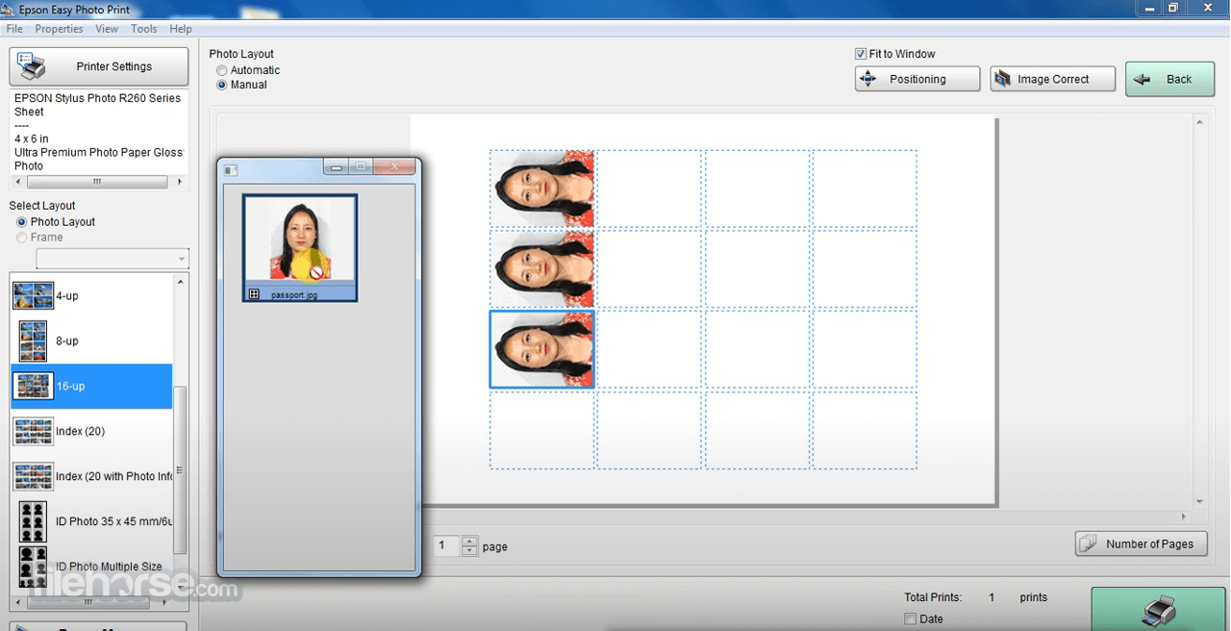Restore down the main Epson window
The width and height of the screenshot is (1231, 631).
[x=1172, y=8]
